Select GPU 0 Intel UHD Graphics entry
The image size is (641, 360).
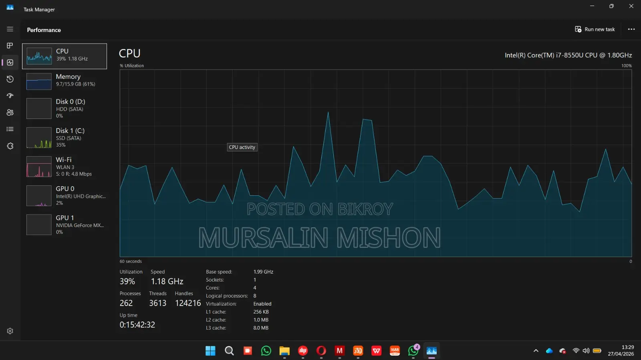point(65,195)
